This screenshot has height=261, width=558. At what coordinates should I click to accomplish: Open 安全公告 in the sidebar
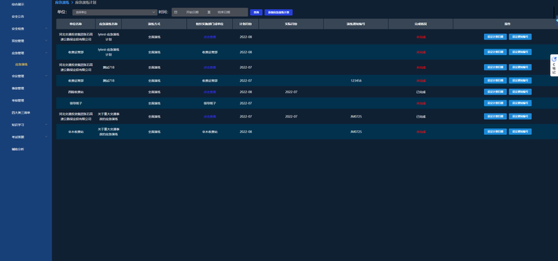click(x=18, y=17)
